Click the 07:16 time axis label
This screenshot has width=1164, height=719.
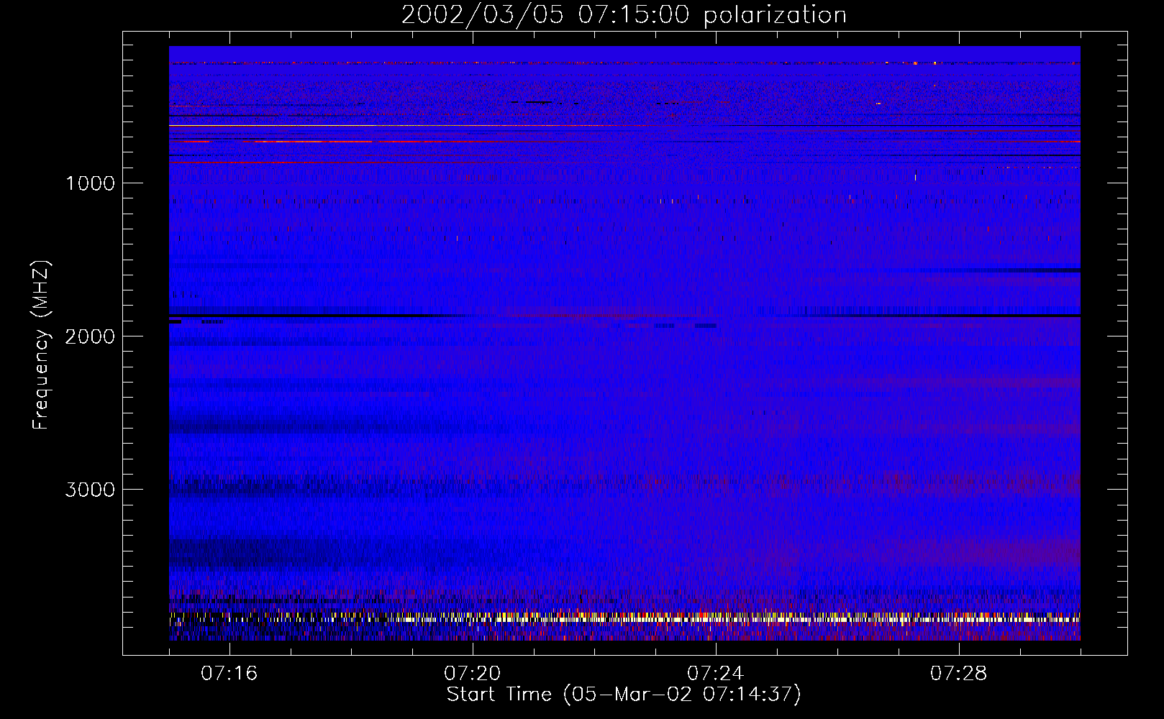tap(229, 674)
